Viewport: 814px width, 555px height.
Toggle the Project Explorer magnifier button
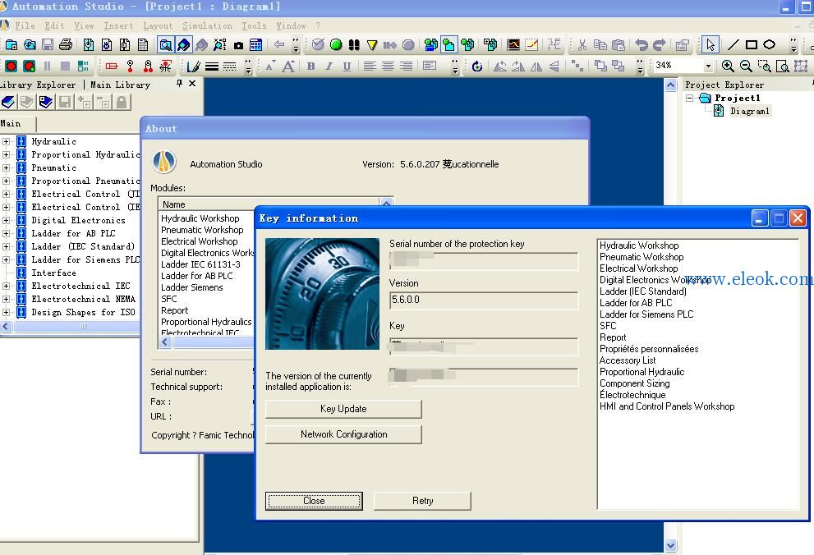[x=166, y=45]
